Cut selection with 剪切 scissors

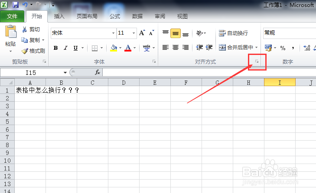[31, 29]
